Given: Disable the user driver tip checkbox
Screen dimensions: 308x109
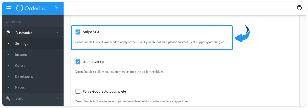Looking at the screenshot, I should pos(78,62).
